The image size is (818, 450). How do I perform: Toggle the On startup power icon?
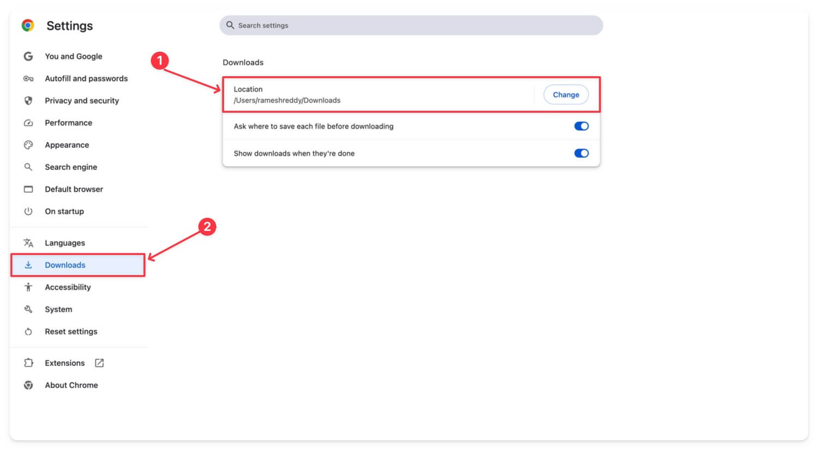tap(28, 211)
